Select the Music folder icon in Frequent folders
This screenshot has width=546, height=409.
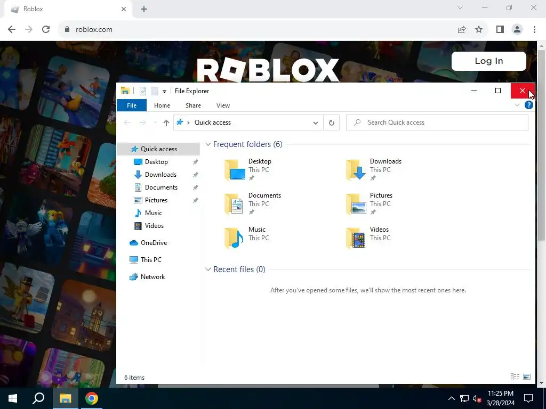point(235,238)
